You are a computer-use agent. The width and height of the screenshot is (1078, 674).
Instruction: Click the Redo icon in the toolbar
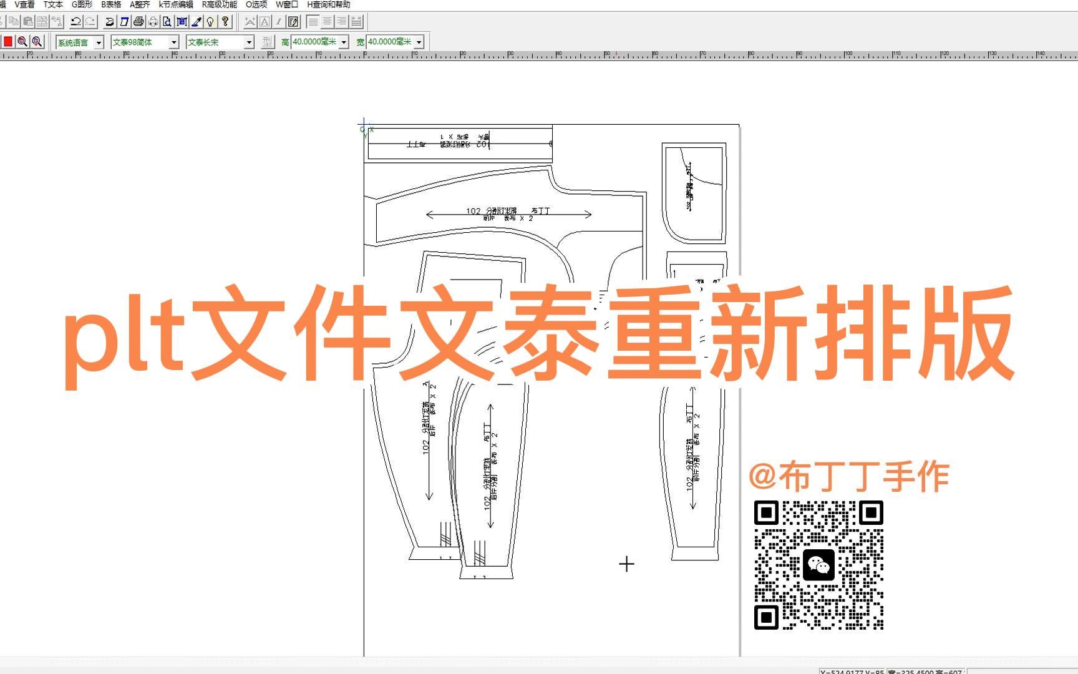(x=91, y=21)
